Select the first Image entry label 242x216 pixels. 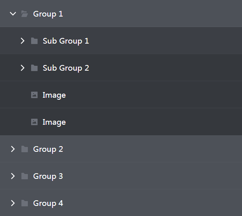click(54, 95)
